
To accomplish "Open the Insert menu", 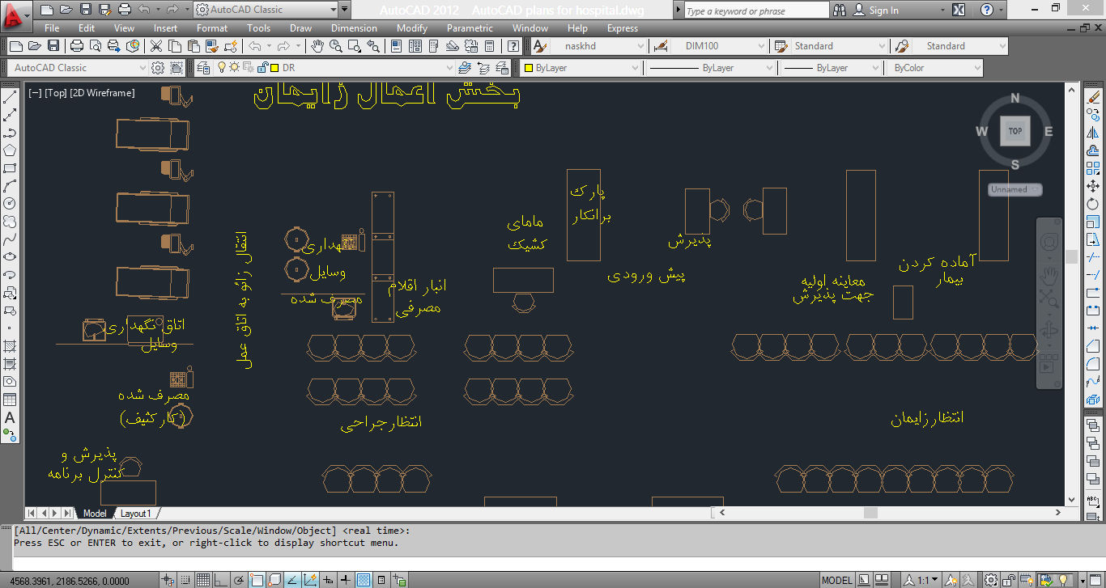I will point(165,28).
